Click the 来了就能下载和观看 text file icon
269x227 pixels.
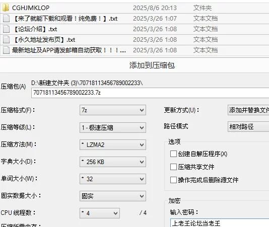(6, 18)
